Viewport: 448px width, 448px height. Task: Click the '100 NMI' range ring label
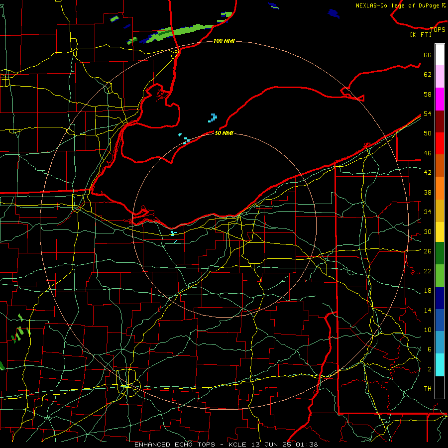coord(224,41)
